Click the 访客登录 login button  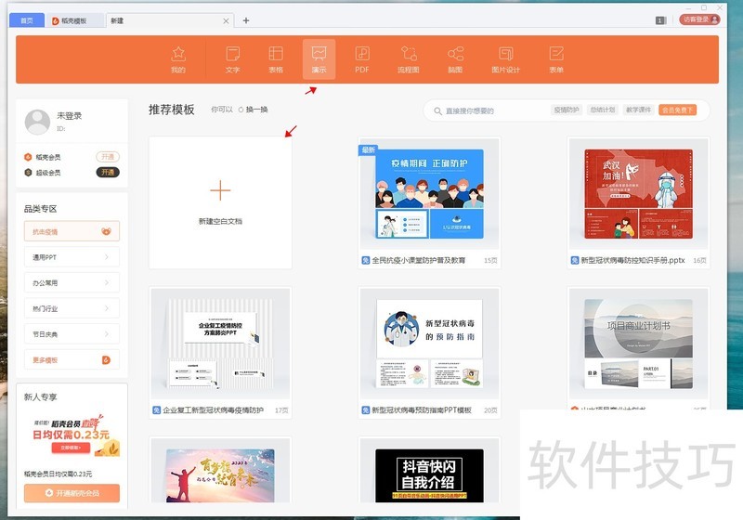click(699, 19)
